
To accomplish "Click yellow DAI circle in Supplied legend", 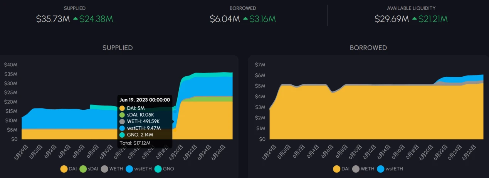I will pyautogui.click(x=64, y=169).
